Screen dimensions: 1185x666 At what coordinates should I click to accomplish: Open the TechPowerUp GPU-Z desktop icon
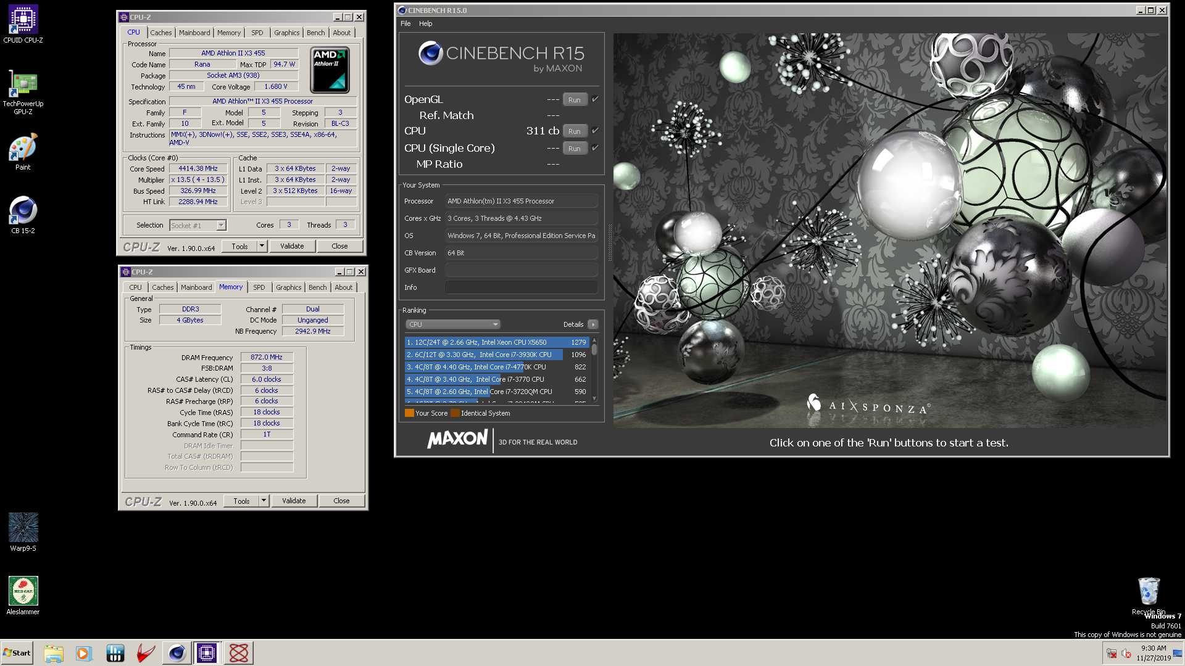(23, 91)
